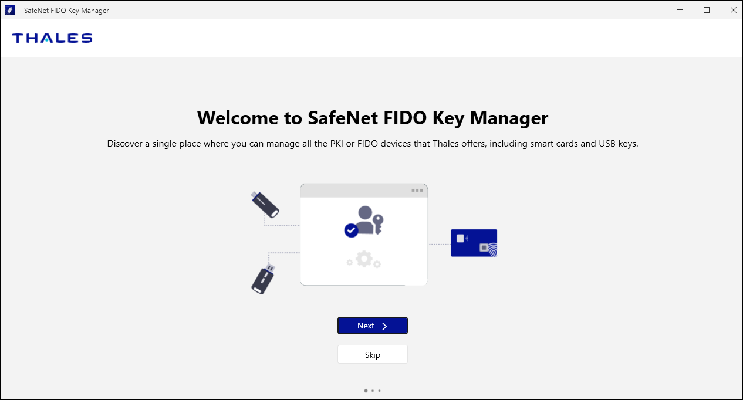Click the Thales logo in the header

point(52,38)
